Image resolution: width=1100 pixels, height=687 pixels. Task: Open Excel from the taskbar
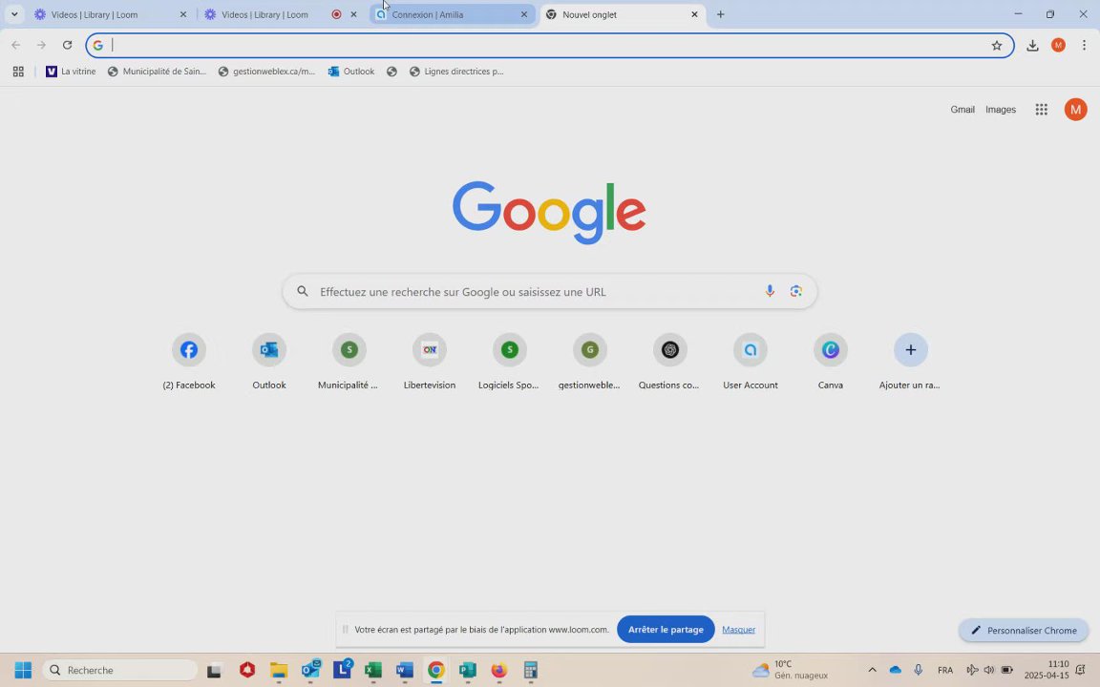[373, 670]
